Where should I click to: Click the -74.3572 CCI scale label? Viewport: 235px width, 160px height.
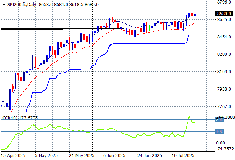225,149
